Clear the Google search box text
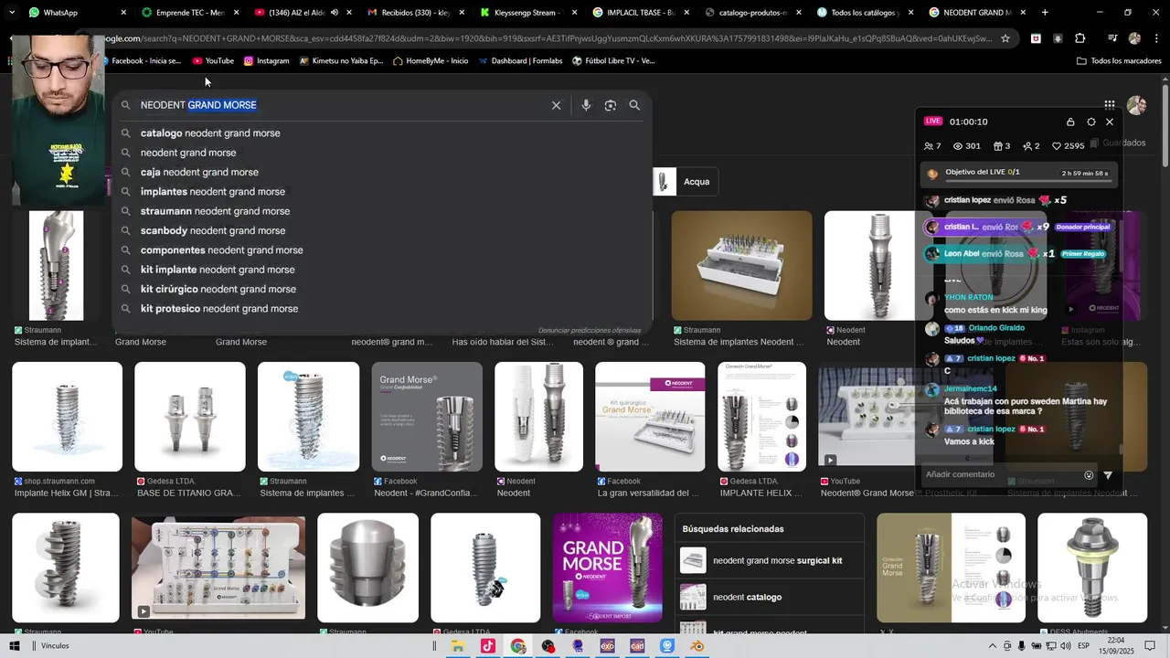The height and width of the screenshot is (658, 1170). pos(556,105)
